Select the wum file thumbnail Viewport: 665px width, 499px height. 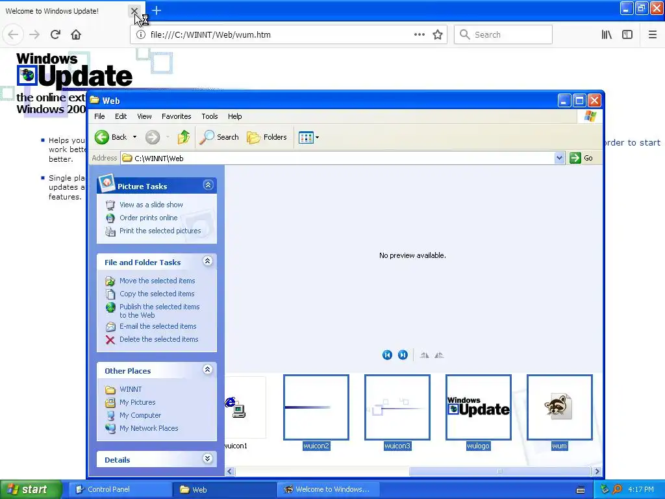coord(559,407)
